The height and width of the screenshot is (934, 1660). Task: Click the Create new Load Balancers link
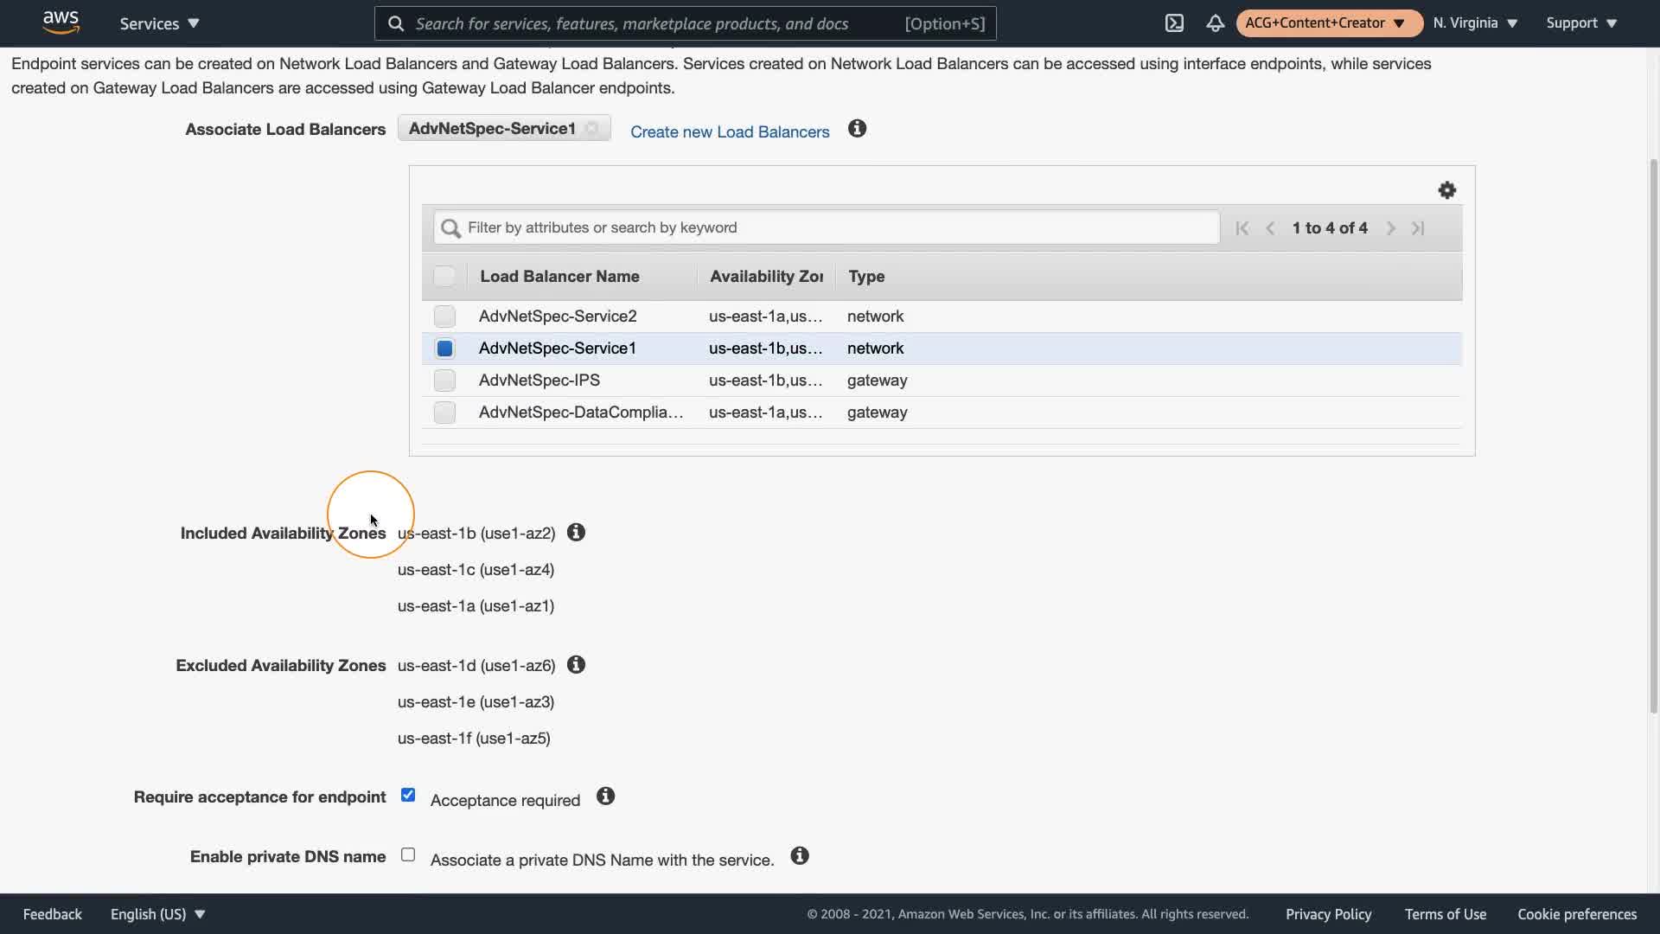pyautogui.click(x=730, y=131)
